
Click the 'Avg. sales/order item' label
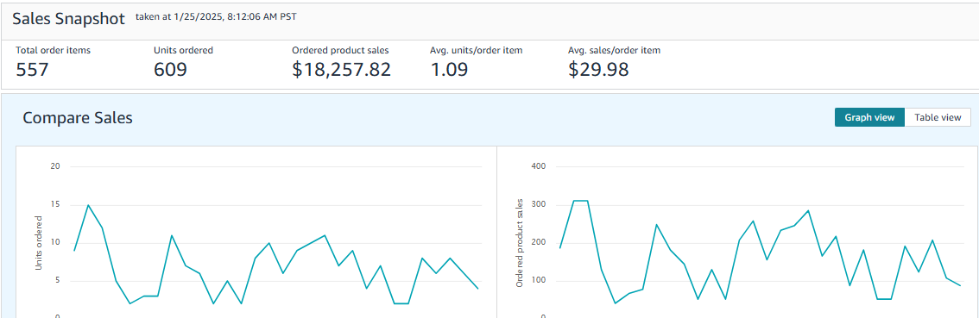click(615, 51)
